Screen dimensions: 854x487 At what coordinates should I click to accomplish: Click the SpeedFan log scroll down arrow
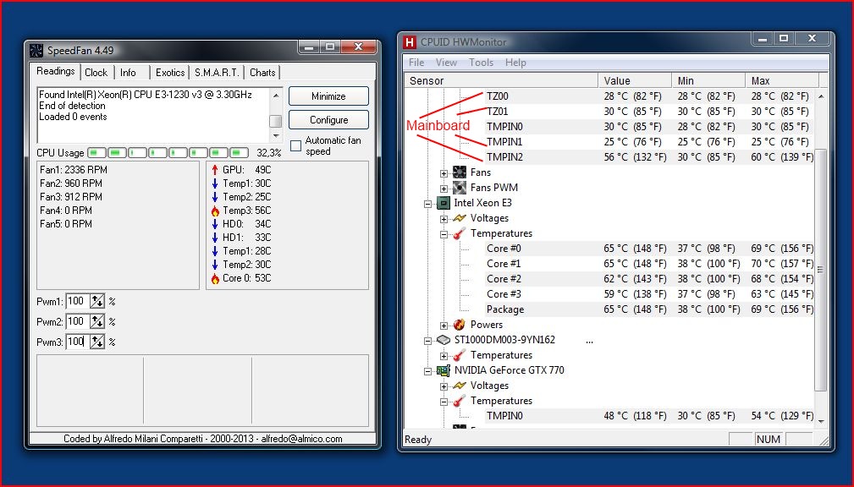click(x=276, y=135)
